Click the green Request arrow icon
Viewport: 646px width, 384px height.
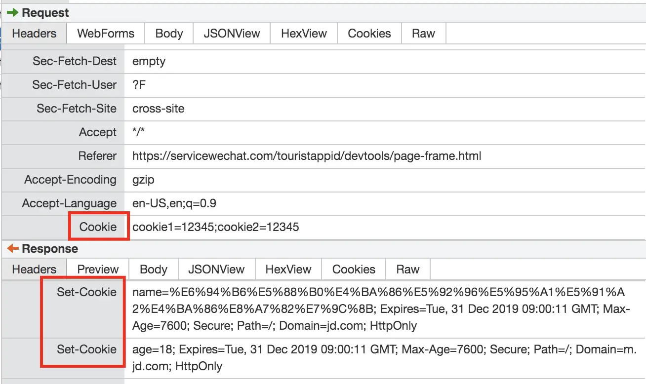[x=12, y=13]
